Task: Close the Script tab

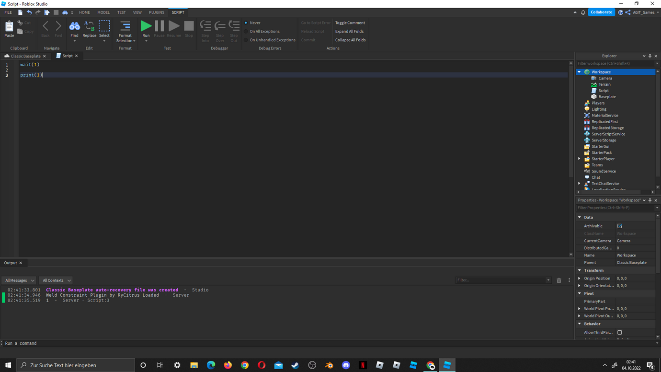Action: click(77, 56)
